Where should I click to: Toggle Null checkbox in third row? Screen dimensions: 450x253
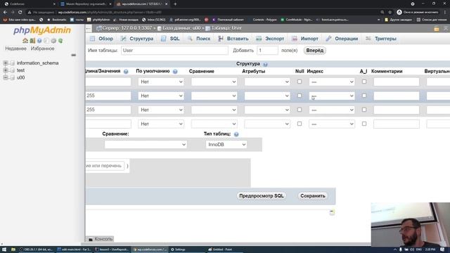pos(300,110)
